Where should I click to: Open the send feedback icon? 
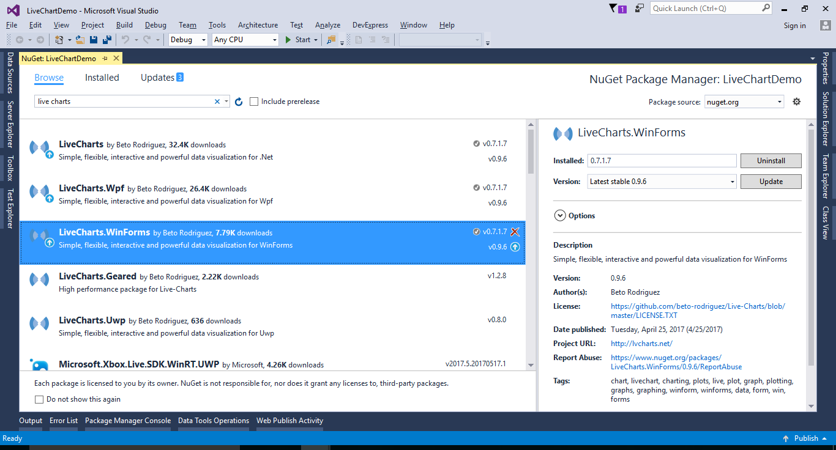(640, 9)
